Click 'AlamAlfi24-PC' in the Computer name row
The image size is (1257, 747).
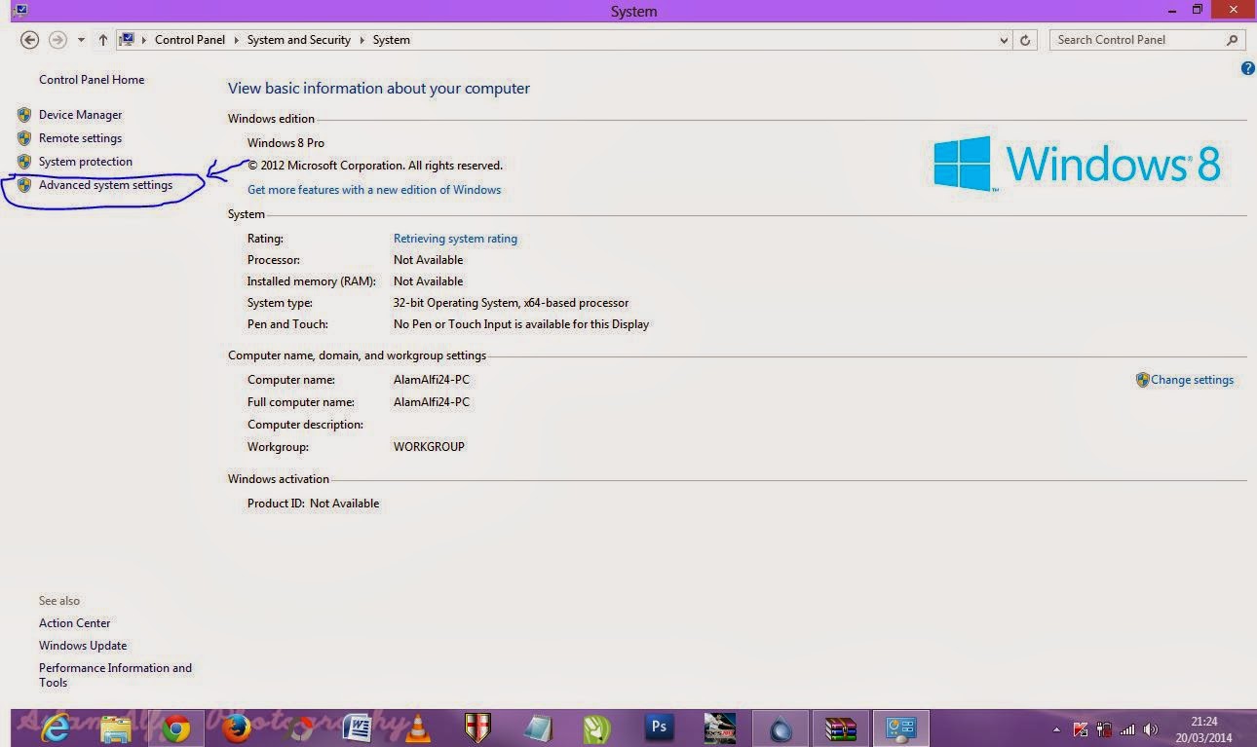coord(432,380)
